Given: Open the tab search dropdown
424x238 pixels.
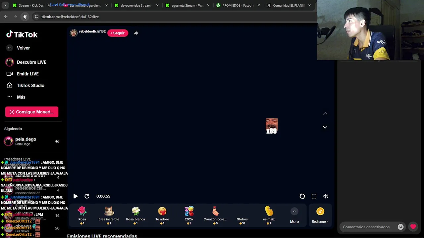Looking at the screenshot, I should point(5,5).
